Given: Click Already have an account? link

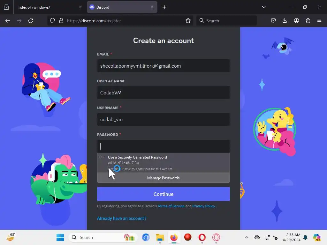Looking at the screenshot, I should 122,218.
